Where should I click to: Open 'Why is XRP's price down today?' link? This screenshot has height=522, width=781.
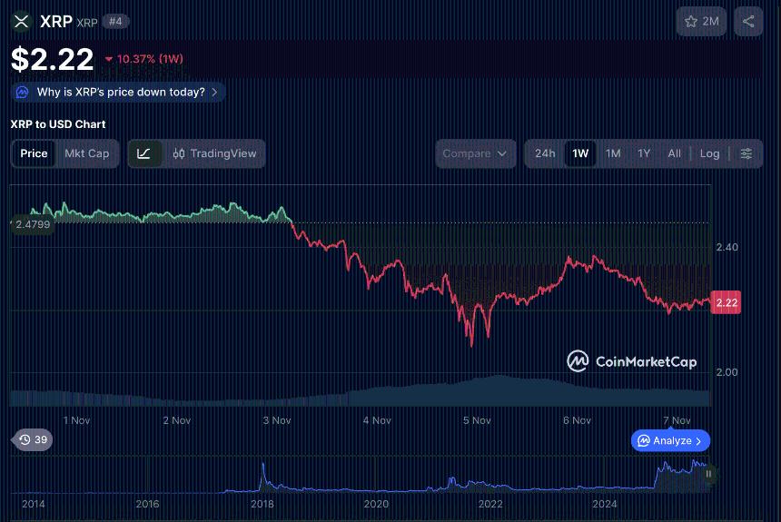pyautogui.click(x=118, y=93)
